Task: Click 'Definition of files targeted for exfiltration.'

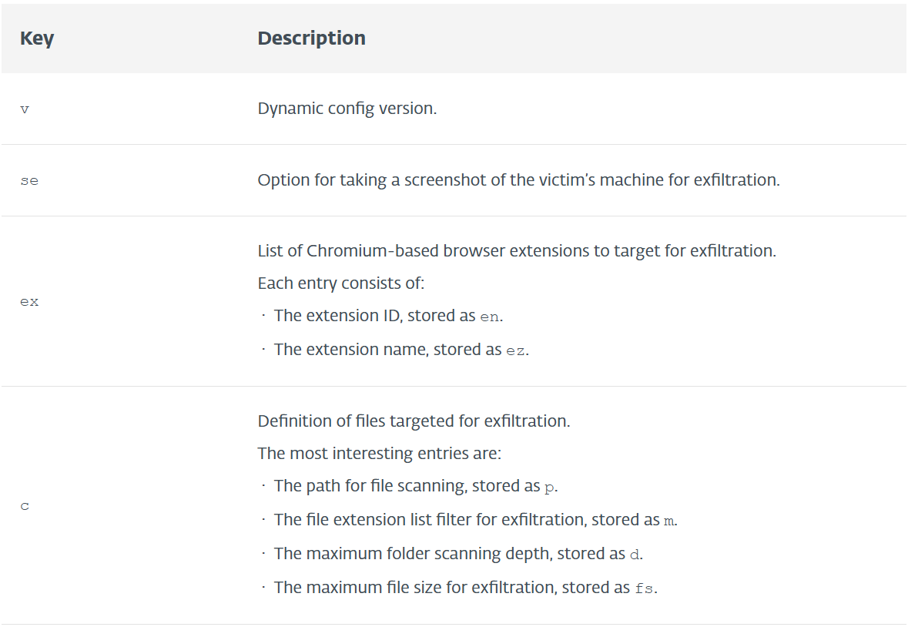Action: pyautogui.click(x=414, y=421)
